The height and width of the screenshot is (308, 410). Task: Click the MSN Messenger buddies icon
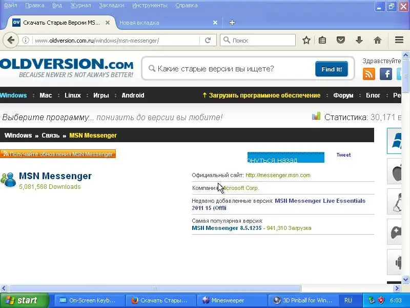[8, 180]
